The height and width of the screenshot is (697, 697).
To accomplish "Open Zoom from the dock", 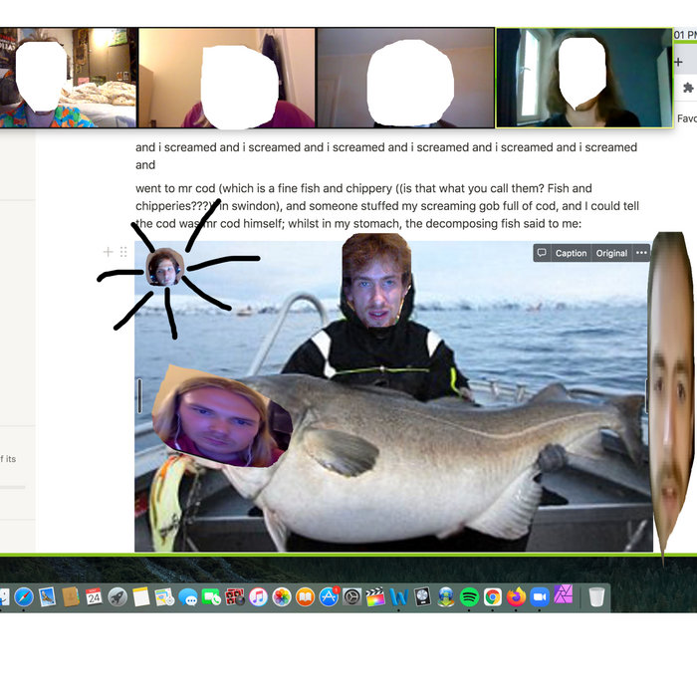I will (x=540, y=597).
